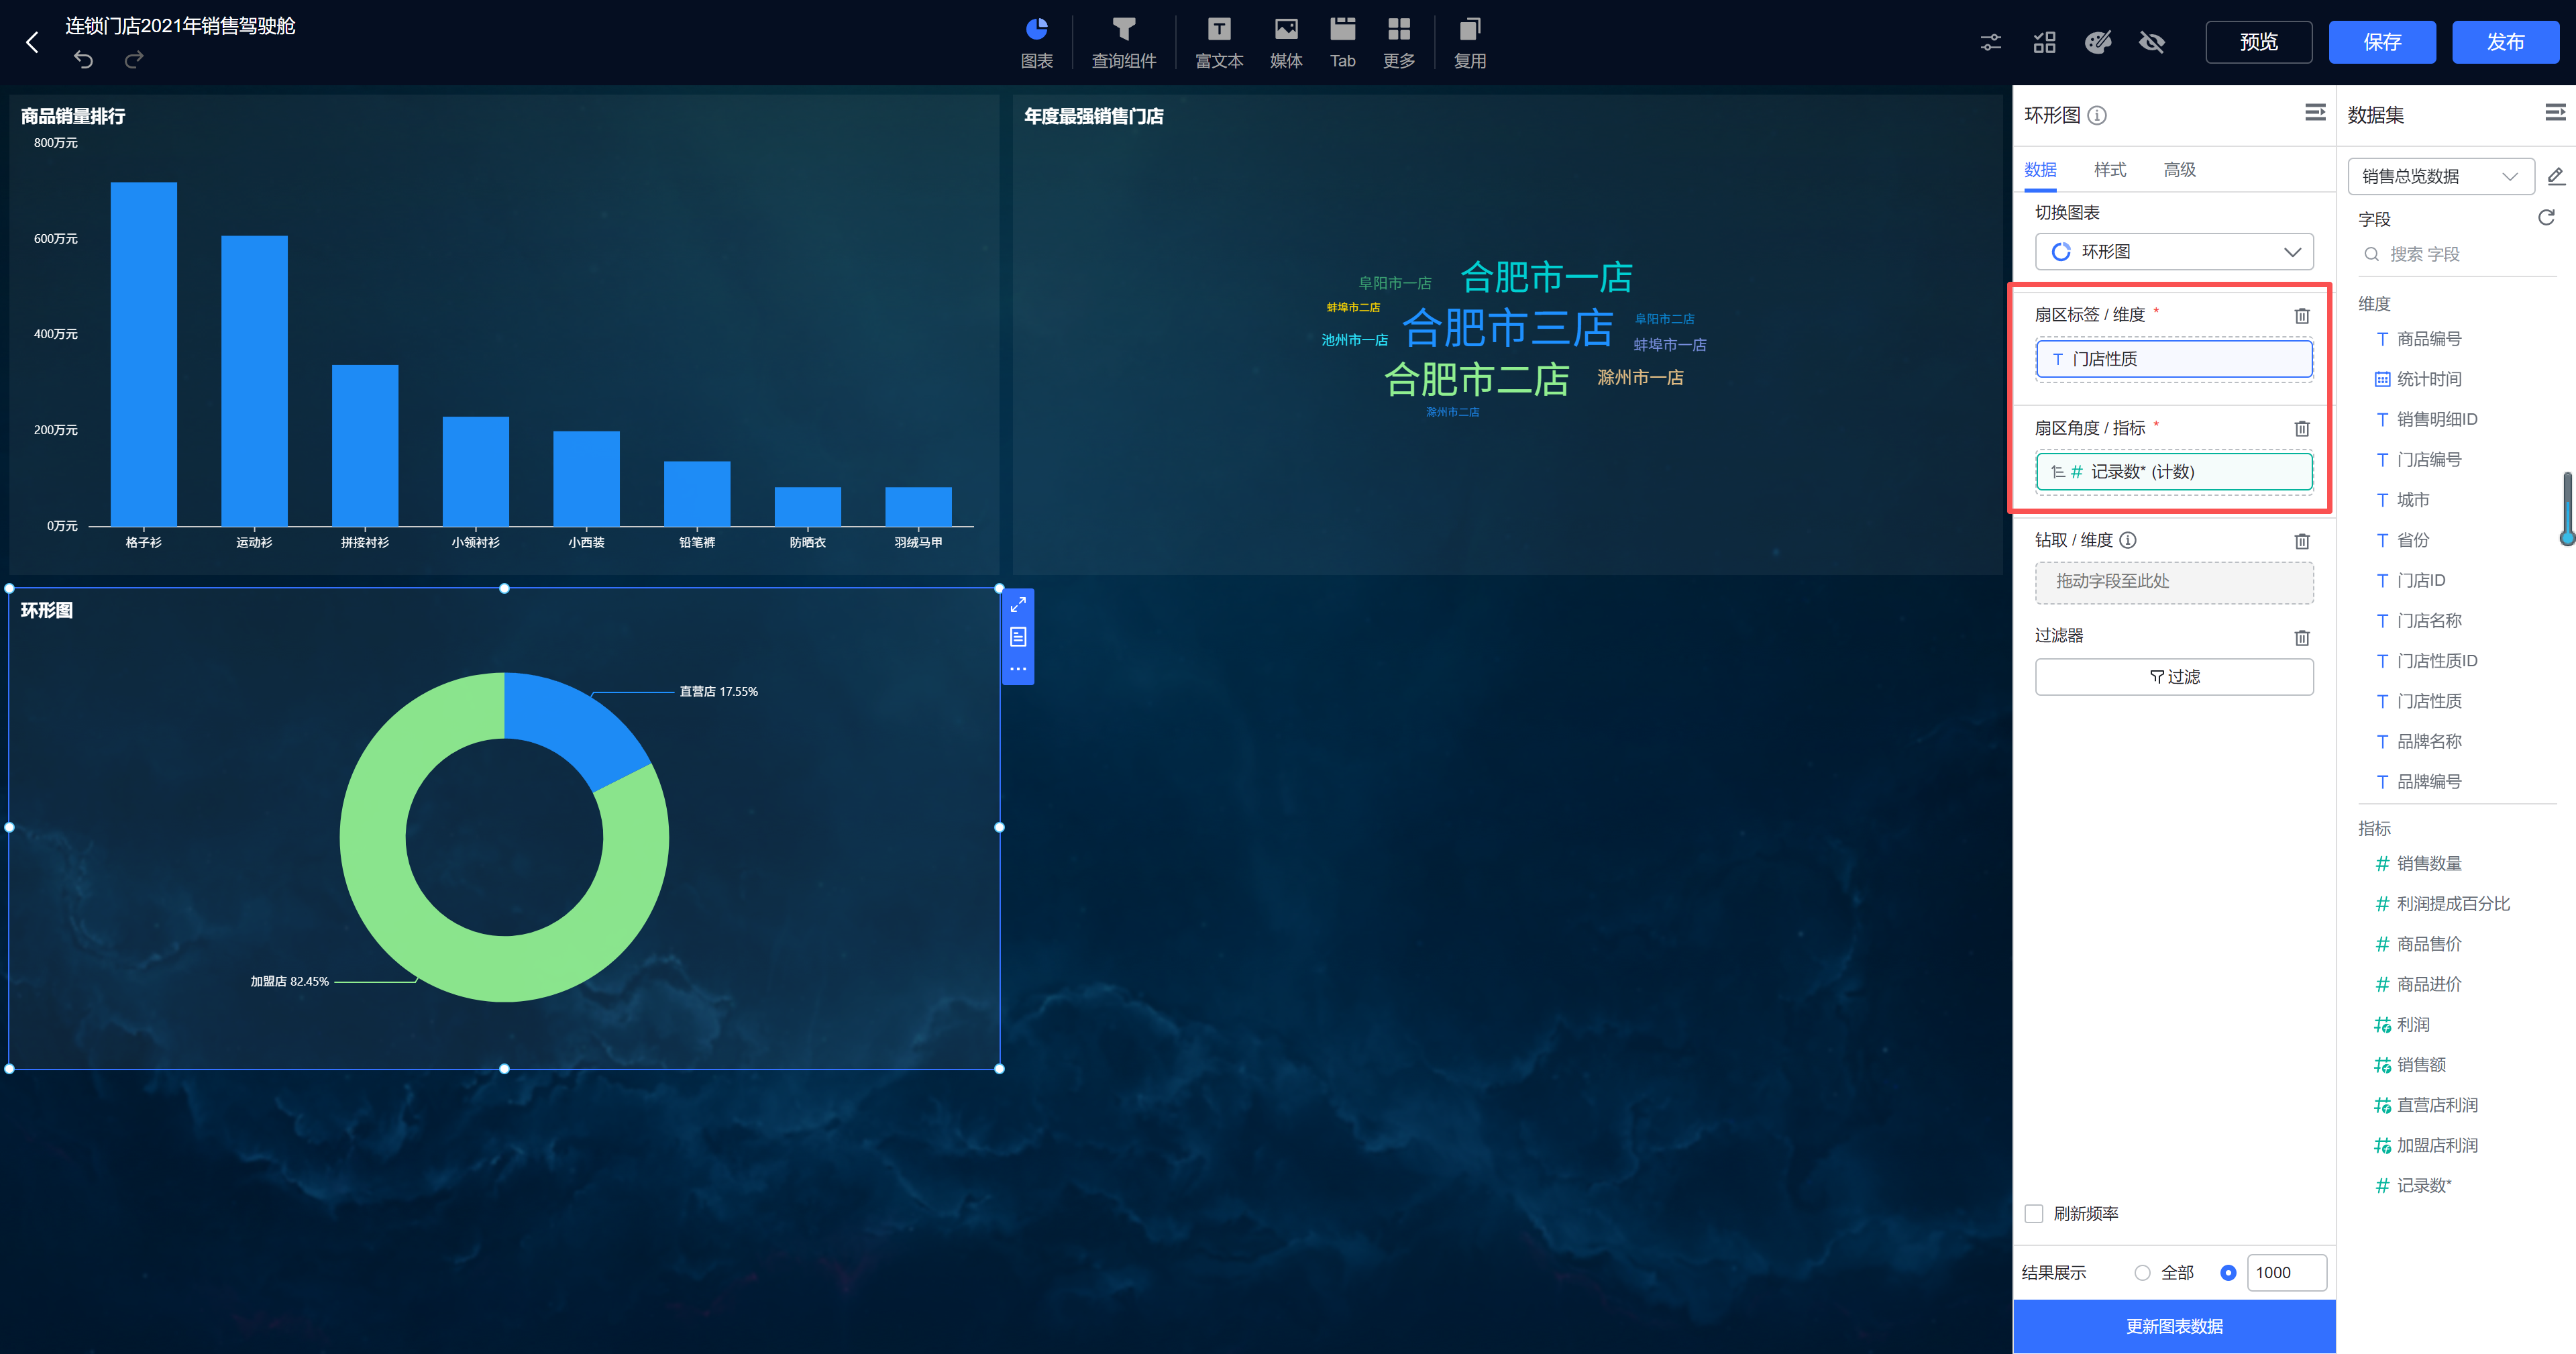Click the 发布 publish button
This screenshot has height=1354, width=2576.
coord(2504,42)
